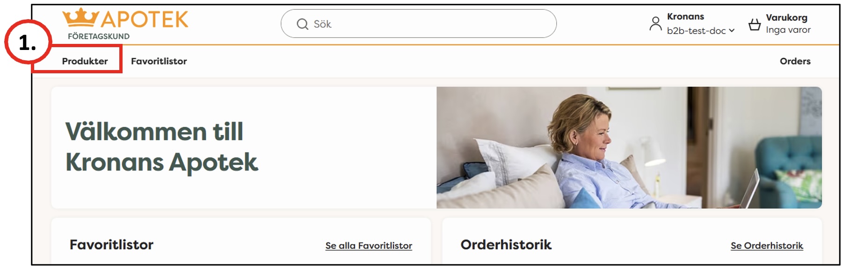Screen dimensions: 843x268
Task: Open the Kronans account menu
Action: [692, 24]
